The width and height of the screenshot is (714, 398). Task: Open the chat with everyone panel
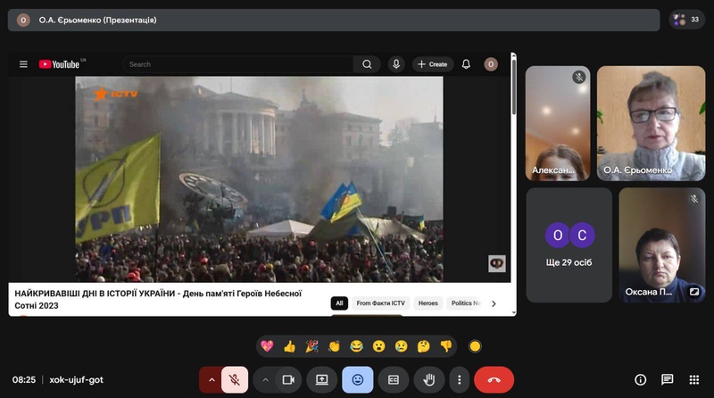[667, 379]
